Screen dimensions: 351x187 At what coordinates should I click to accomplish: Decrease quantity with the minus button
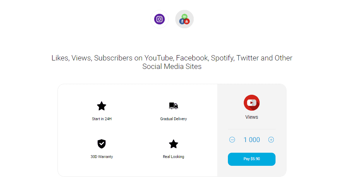(x=232, y=140)
